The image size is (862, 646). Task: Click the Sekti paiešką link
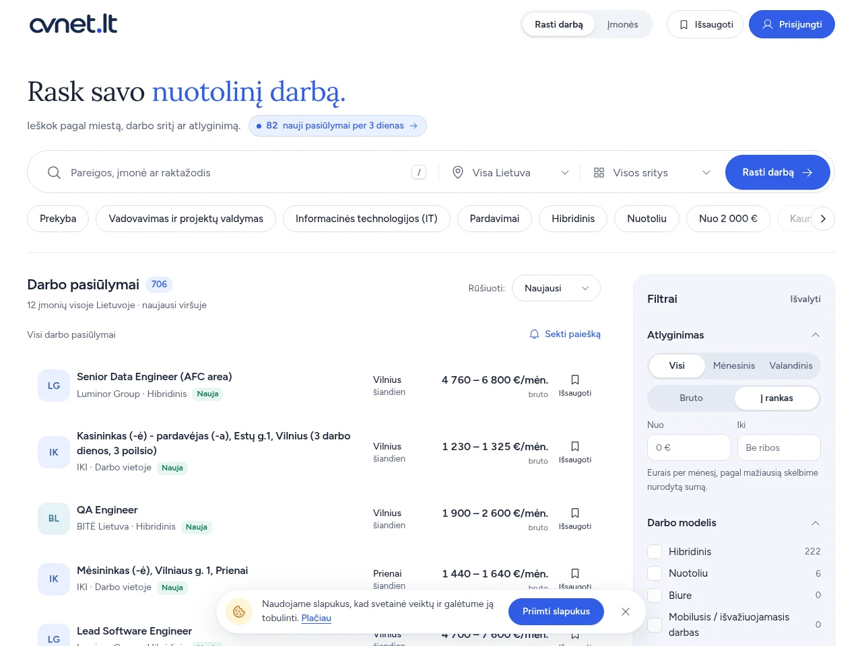click(x=565, y=334)
